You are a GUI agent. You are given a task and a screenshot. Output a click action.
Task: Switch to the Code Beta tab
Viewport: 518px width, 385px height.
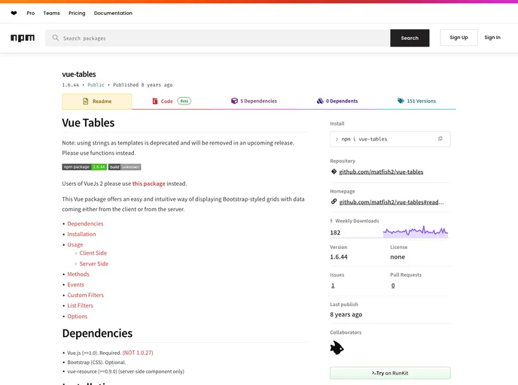(x=172, y=101)
